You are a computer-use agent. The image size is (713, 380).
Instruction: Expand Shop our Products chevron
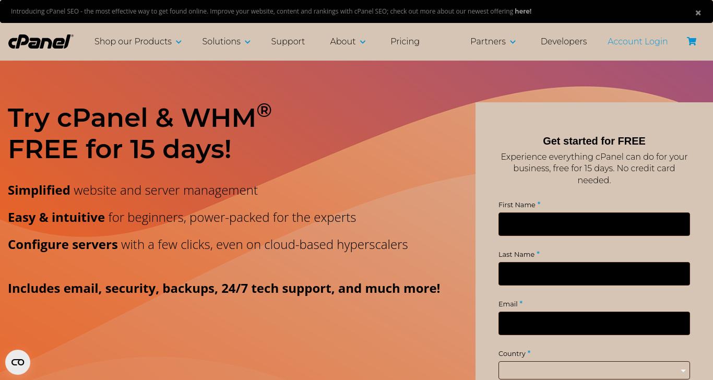click(179, 42)
